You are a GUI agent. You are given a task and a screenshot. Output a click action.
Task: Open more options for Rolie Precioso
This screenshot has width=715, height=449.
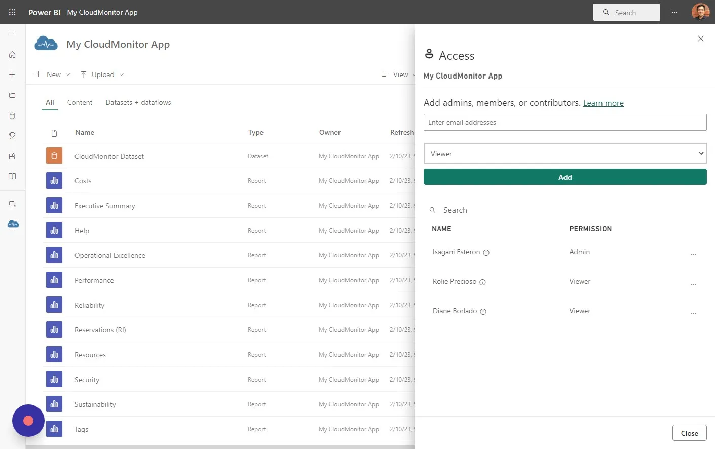[x=694, y=284]
